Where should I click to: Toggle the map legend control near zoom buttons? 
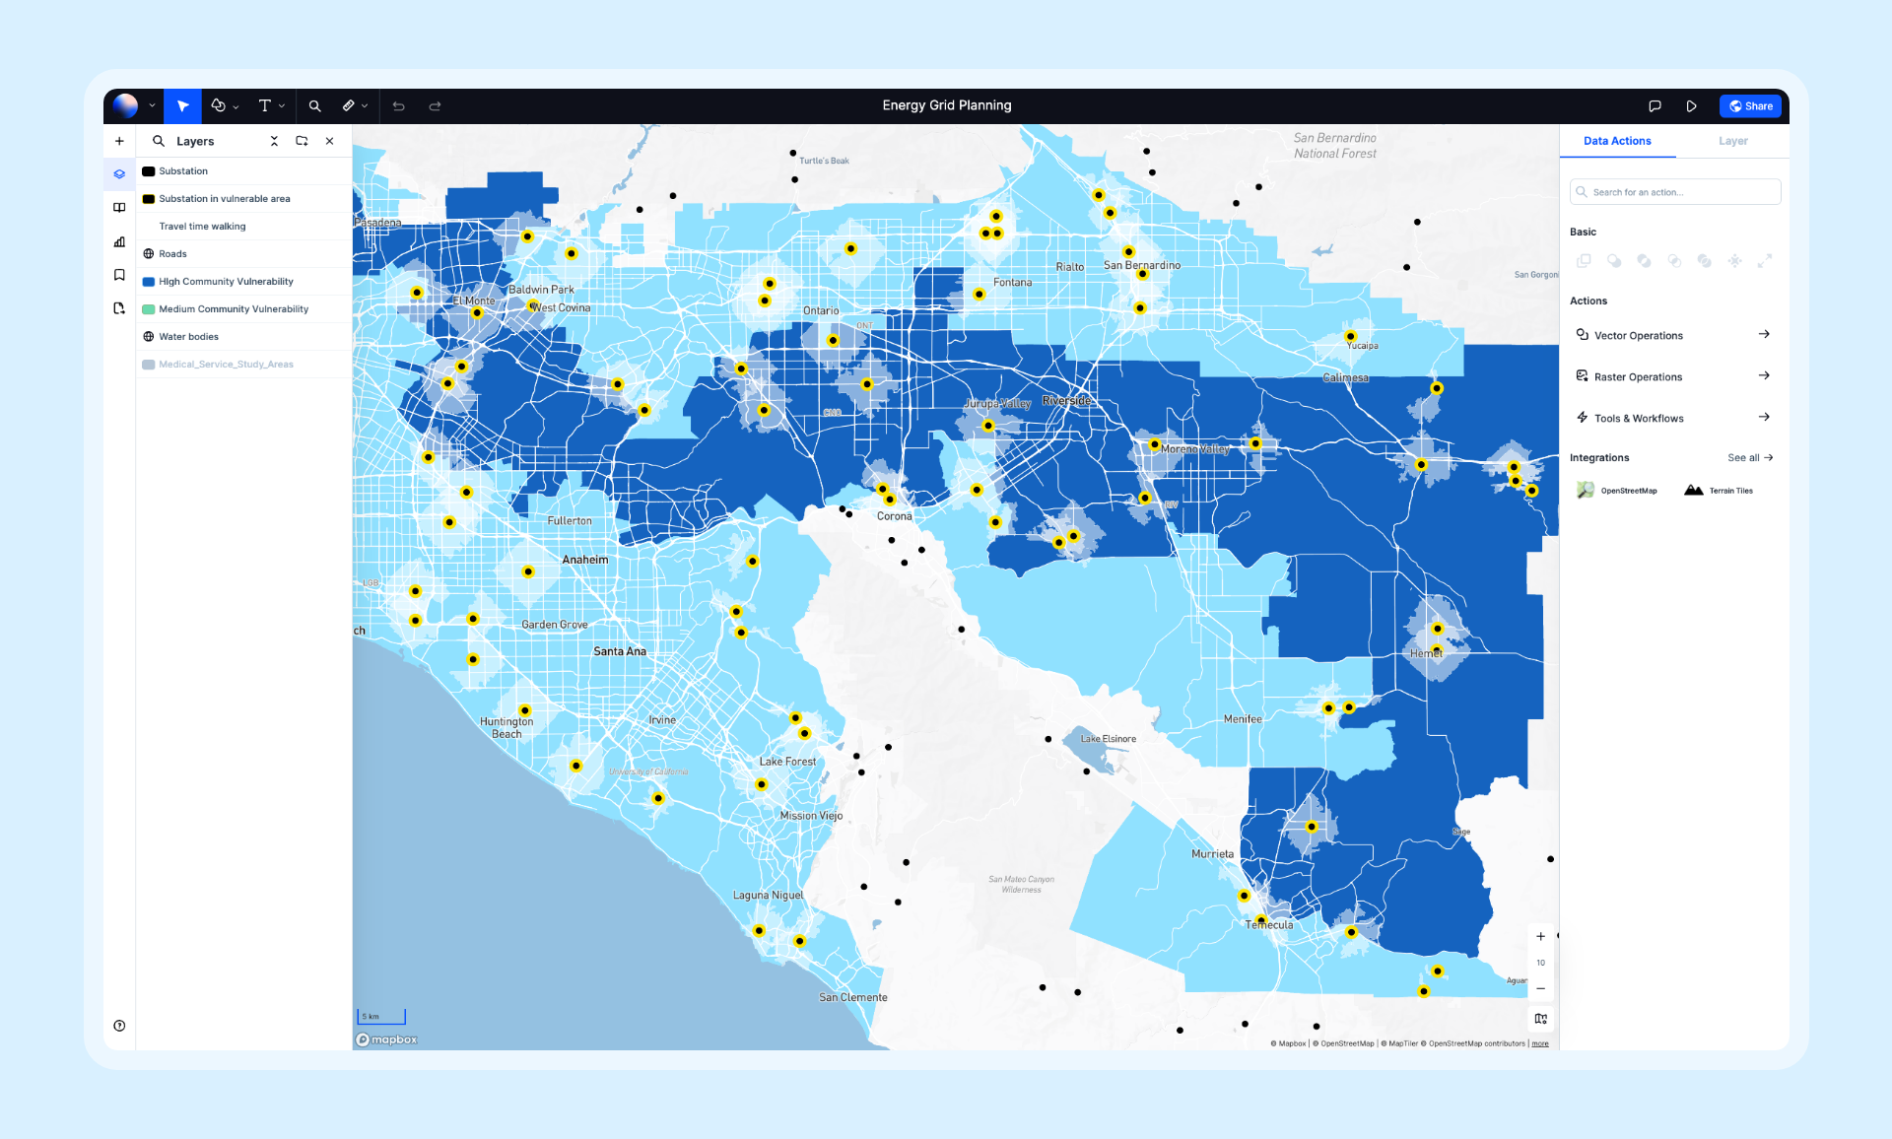coord(1541,1019)
